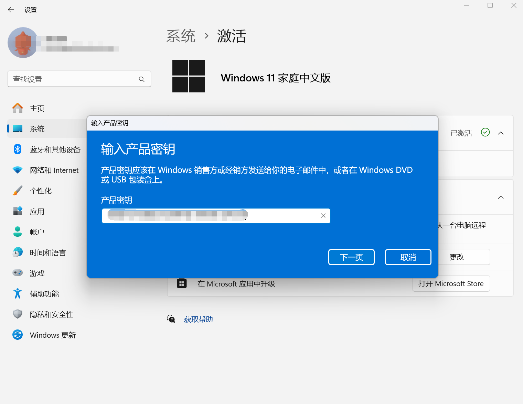Select 蓝牙和其他设备 menu item
This screenshot has height=404, width=523.
click(x=55, y=150)
